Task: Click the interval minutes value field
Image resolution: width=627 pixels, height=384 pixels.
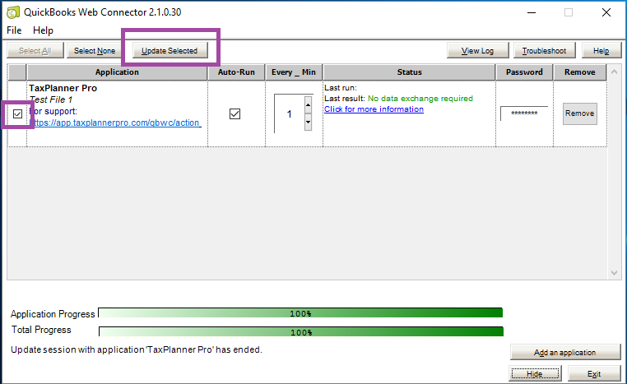Action: tap(289, 113)
